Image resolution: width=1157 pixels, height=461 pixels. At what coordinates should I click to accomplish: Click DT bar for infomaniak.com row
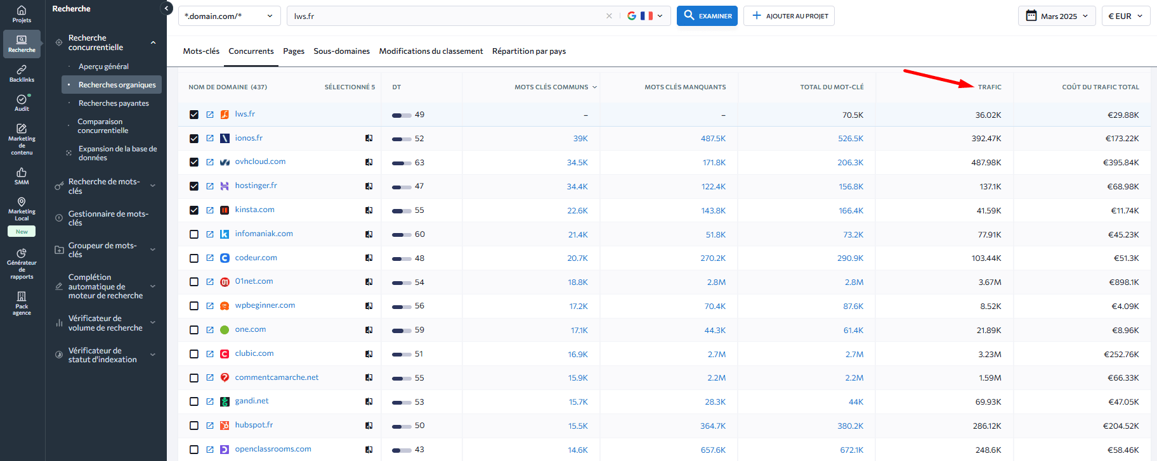pos(402,234)
